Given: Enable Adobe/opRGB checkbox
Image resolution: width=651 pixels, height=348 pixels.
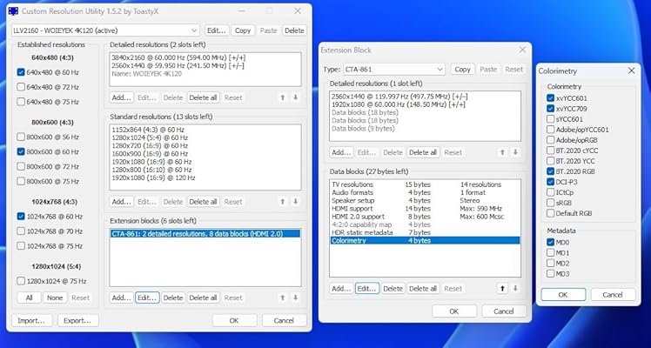Looking at the screenshot, I should tap(551, 140).
